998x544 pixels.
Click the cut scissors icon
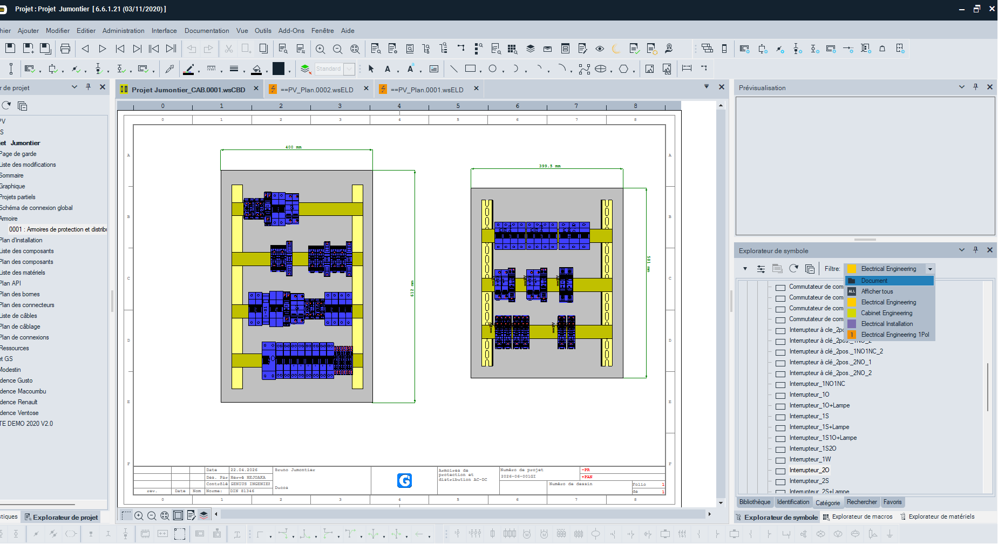tap(229, 49)
